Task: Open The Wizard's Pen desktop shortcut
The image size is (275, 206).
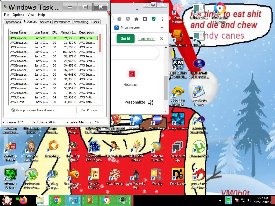Action: [136, 179]
